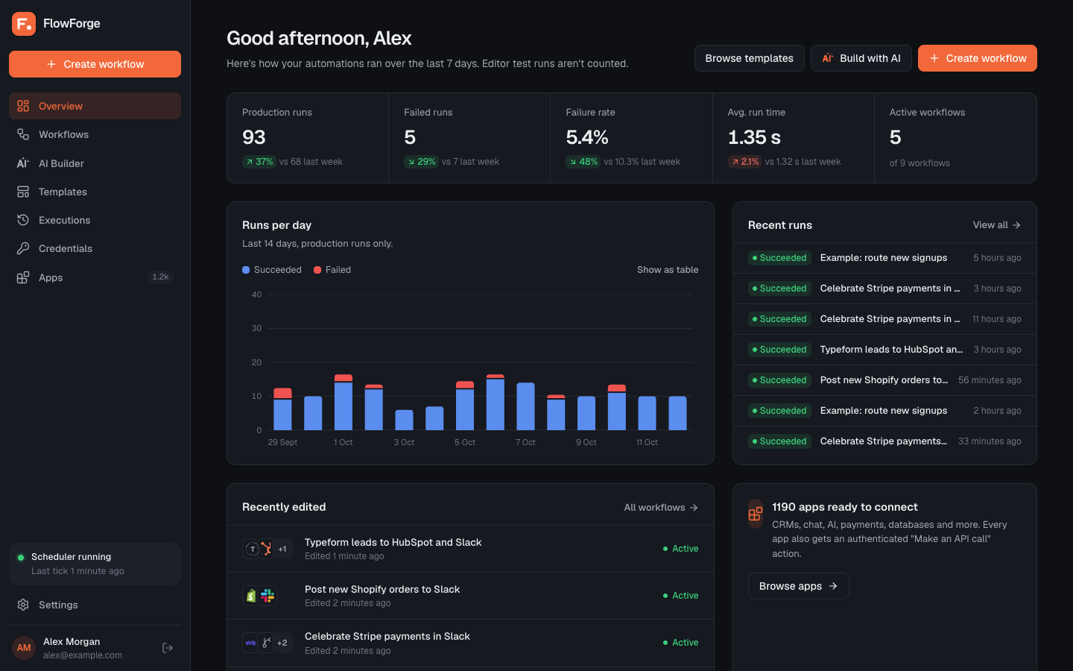Click the 48% failure rate trend badge
The height and width of the screenshot is (671, 1073).
pos(583,162)
